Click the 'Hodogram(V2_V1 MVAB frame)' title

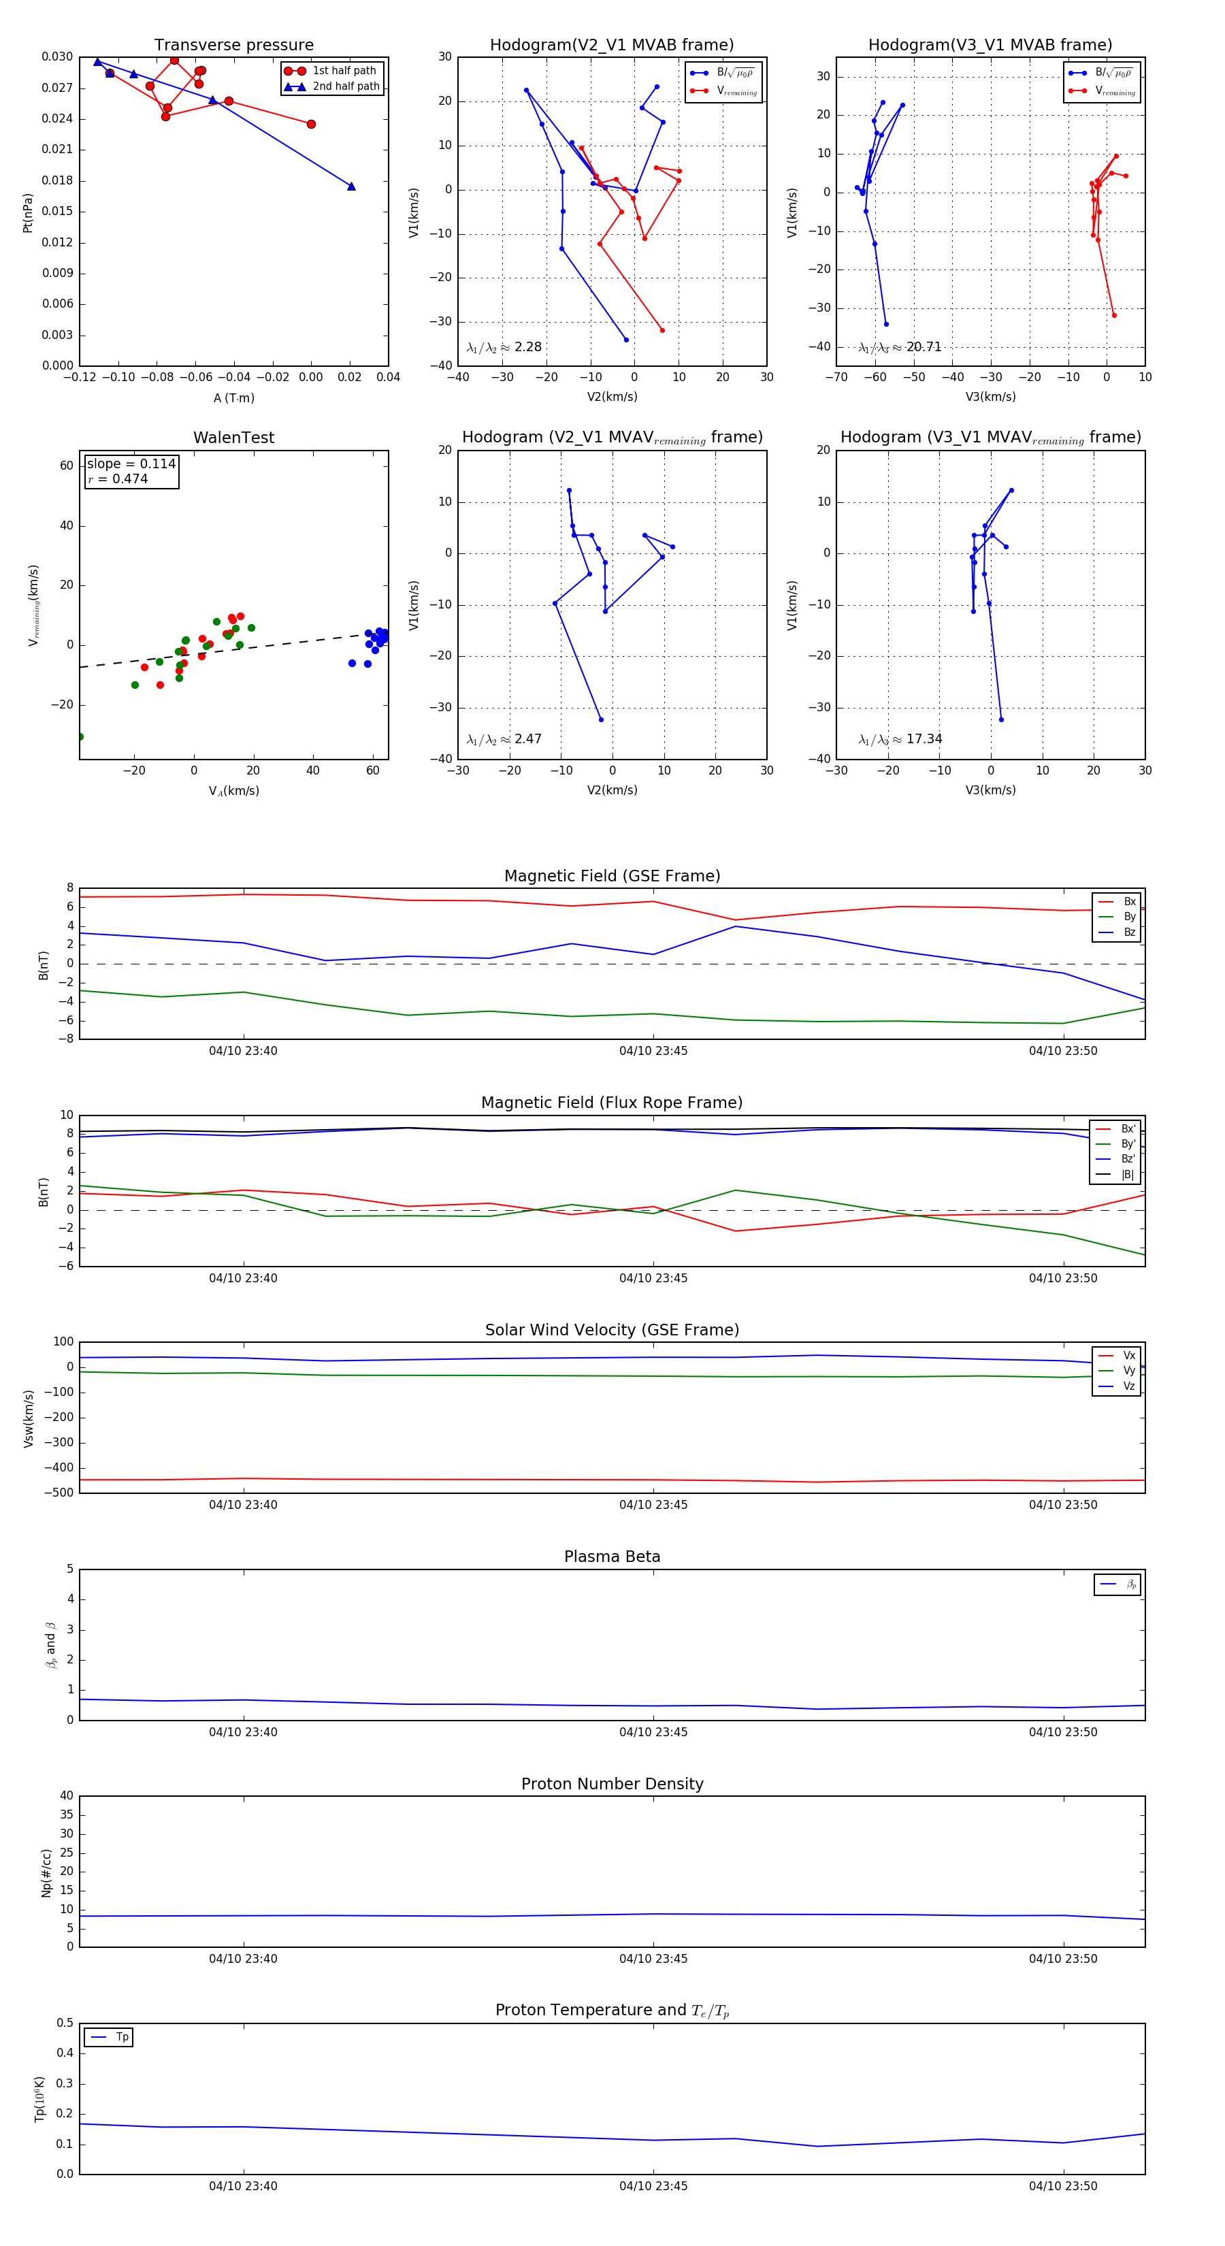tap(612, 46)
